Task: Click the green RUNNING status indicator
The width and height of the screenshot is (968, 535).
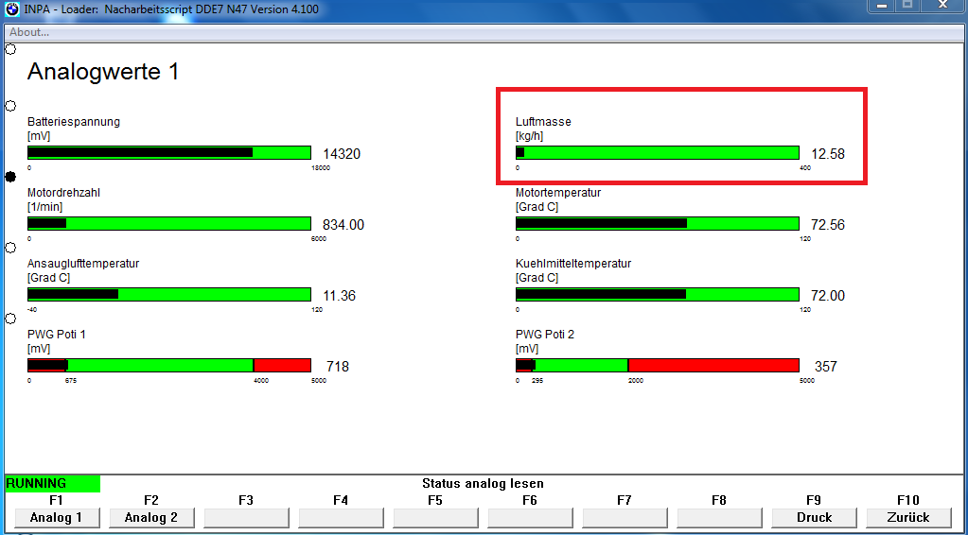Action: coord(52,483)
